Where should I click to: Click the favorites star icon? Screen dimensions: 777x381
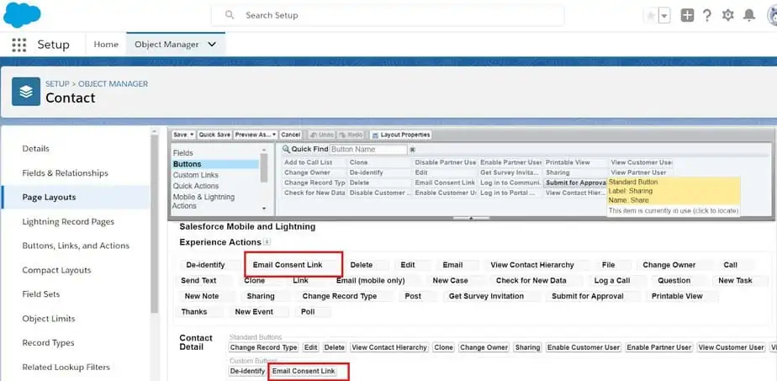tap(650, 15)
